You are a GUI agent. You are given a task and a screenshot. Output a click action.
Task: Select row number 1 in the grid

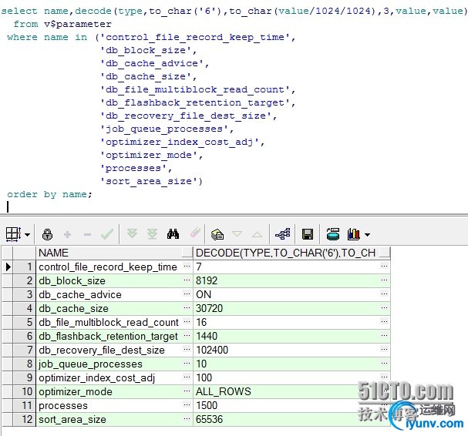[25, 267]
